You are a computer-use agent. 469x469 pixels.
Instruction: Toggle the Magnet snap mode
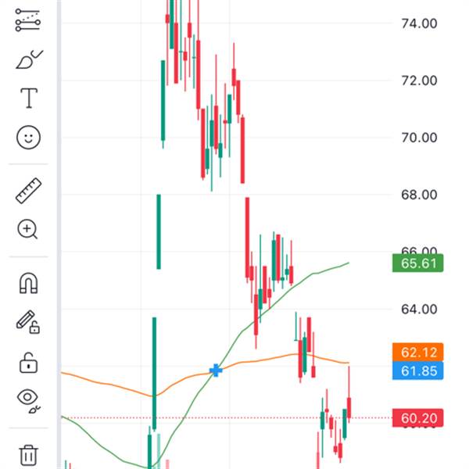28,283
